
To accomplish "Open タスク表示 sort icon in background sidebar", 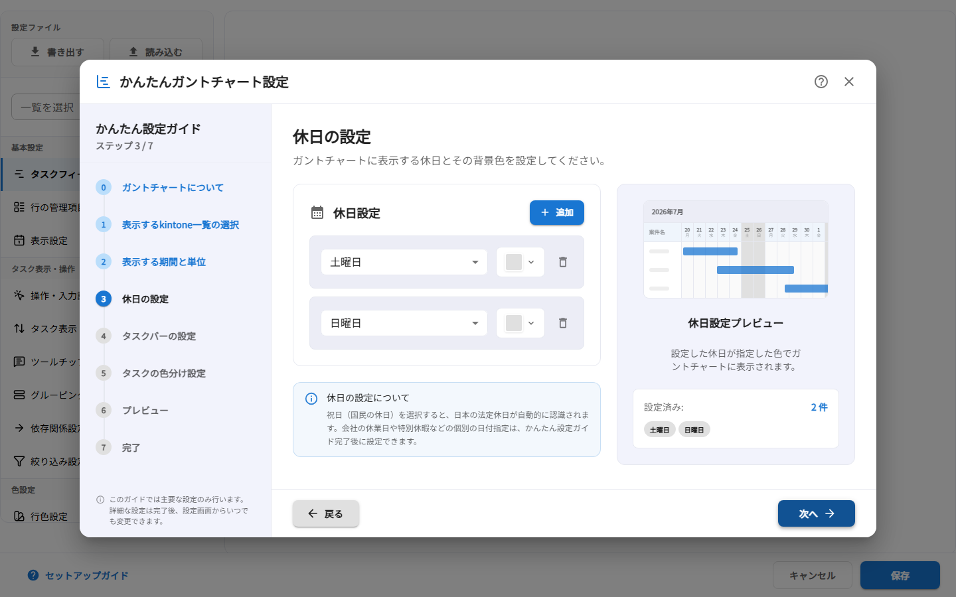I will tap(19, 328).
